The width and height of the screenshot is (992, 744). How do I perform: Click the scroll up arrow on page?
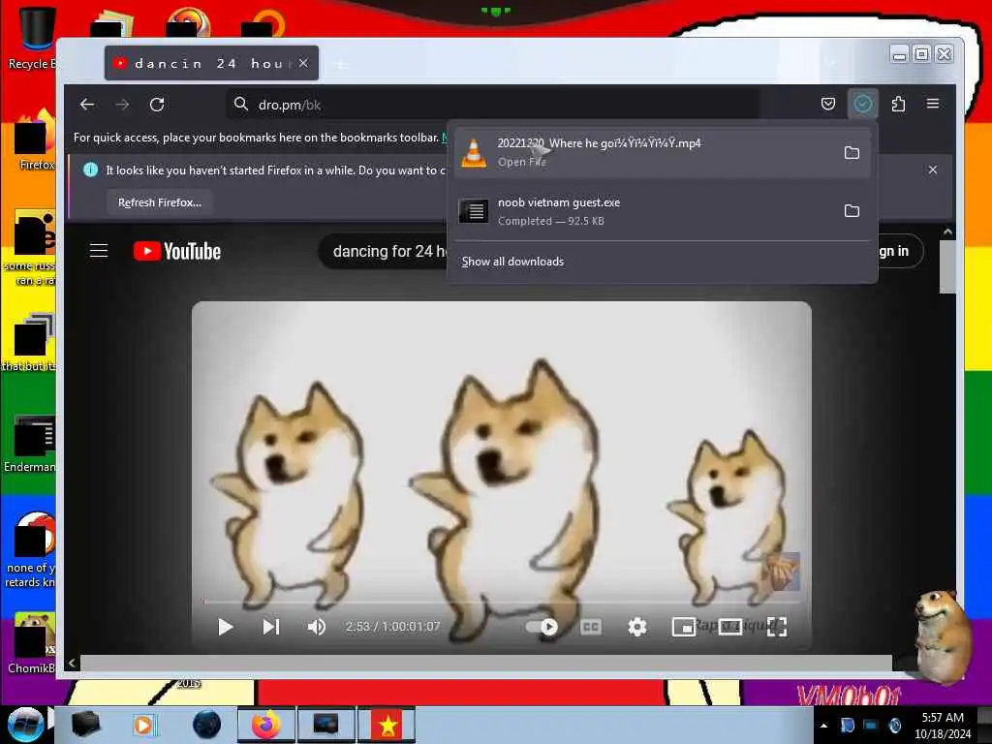tap(947, 232)
